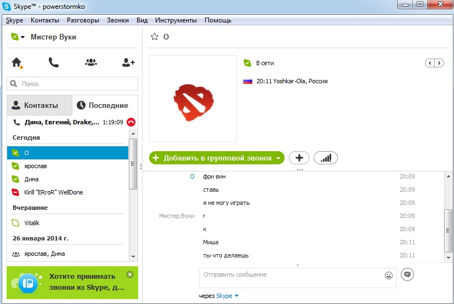Click the message фри вин
Image resolution: width=454 pixels, height=304 pixels.
(x=214, y=176)
